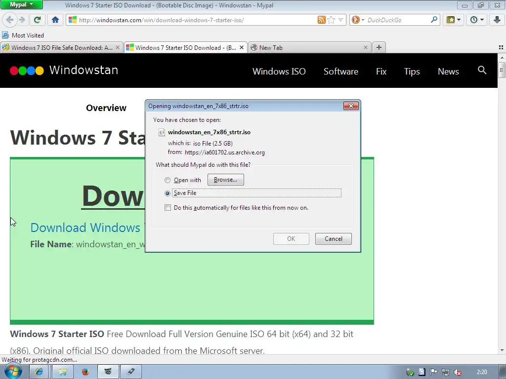Open the URL bar history dropdown arrow
506x379 pixels.
340,20
